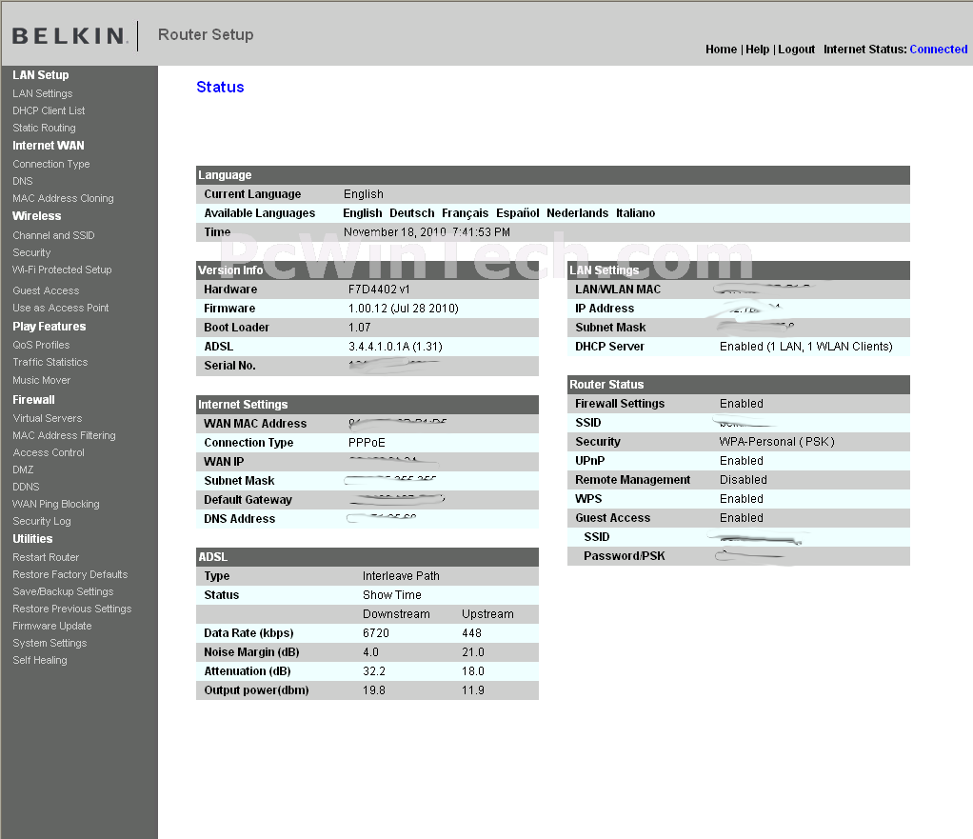Click the WPA-Personal (PSK) security value

point(777,442)
